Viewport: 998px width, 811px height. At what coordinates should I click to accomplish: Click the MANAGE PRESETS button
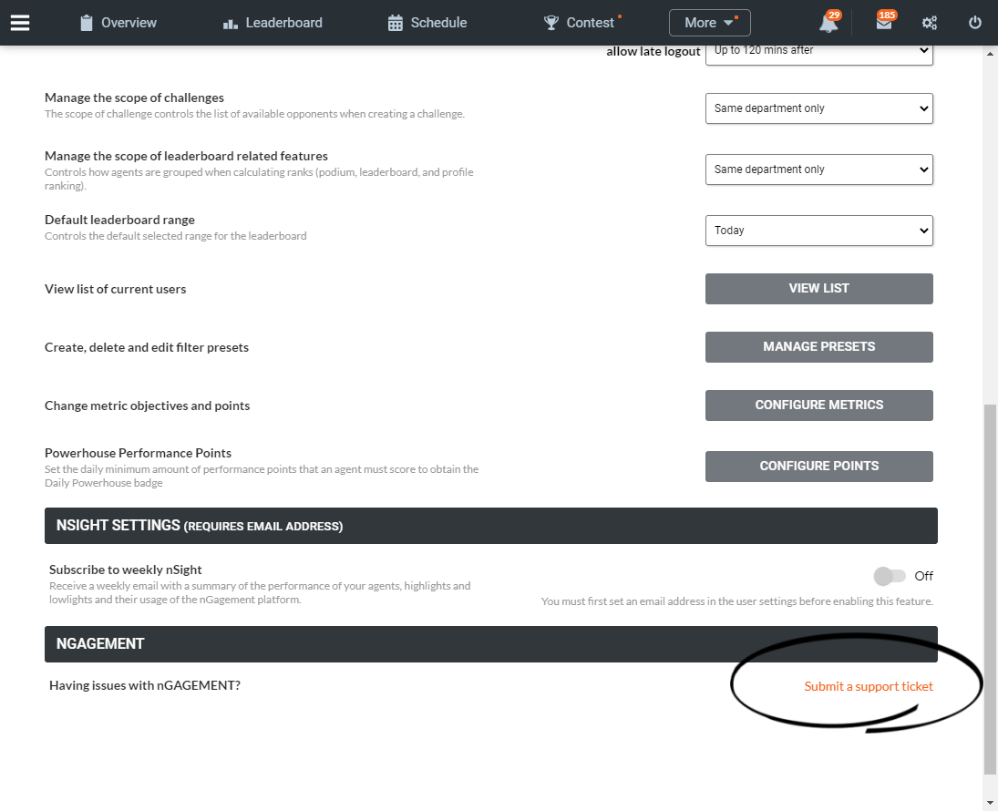(x=819, y=347)
